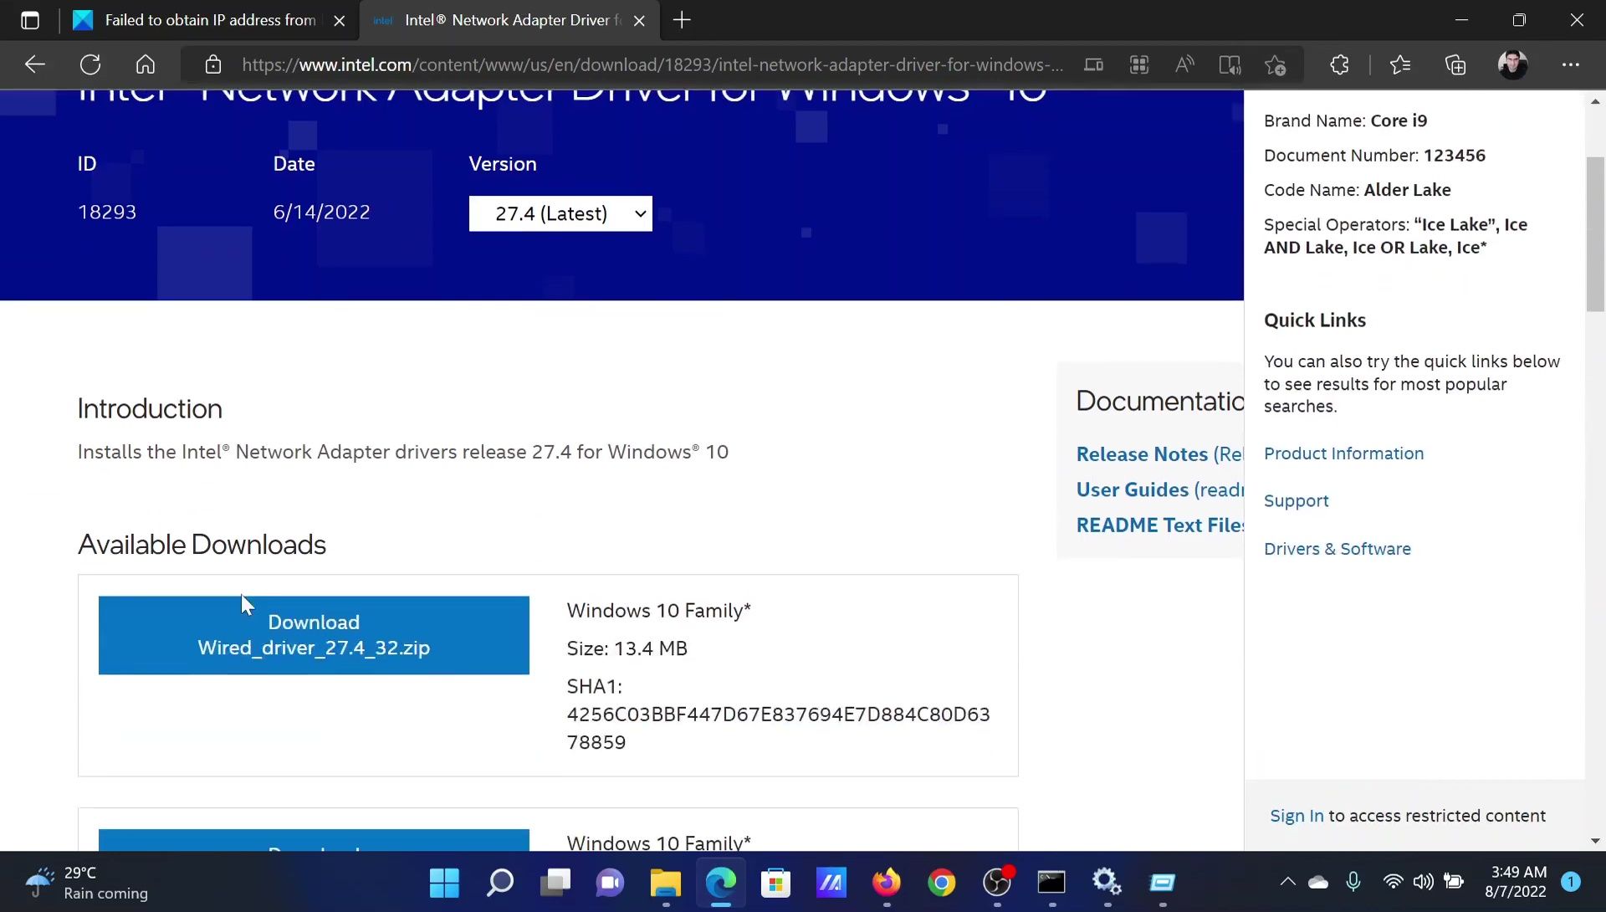
Task: Click the address bar URL
Action: 652,64
